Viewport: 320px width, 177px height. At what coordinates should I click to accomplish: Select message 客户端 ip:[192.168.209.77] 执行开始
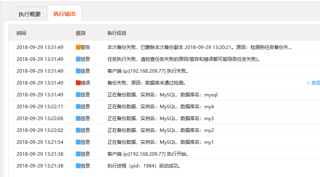tap(148, 154)
